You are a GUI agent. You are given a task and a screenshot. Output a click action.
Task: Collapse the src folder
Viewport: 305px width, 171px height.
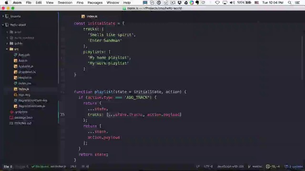(7, 49)
